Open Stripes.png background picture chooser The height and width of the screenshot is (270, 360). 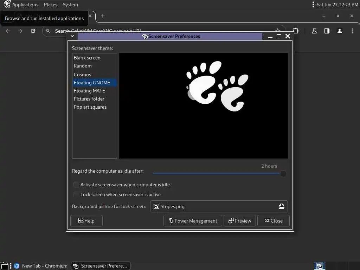point(219,206)
